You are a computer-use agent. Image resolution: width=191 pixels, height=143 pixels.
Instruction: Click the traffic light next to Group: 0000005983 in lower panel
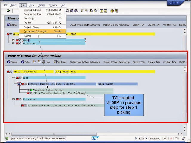tap(10, 71)
